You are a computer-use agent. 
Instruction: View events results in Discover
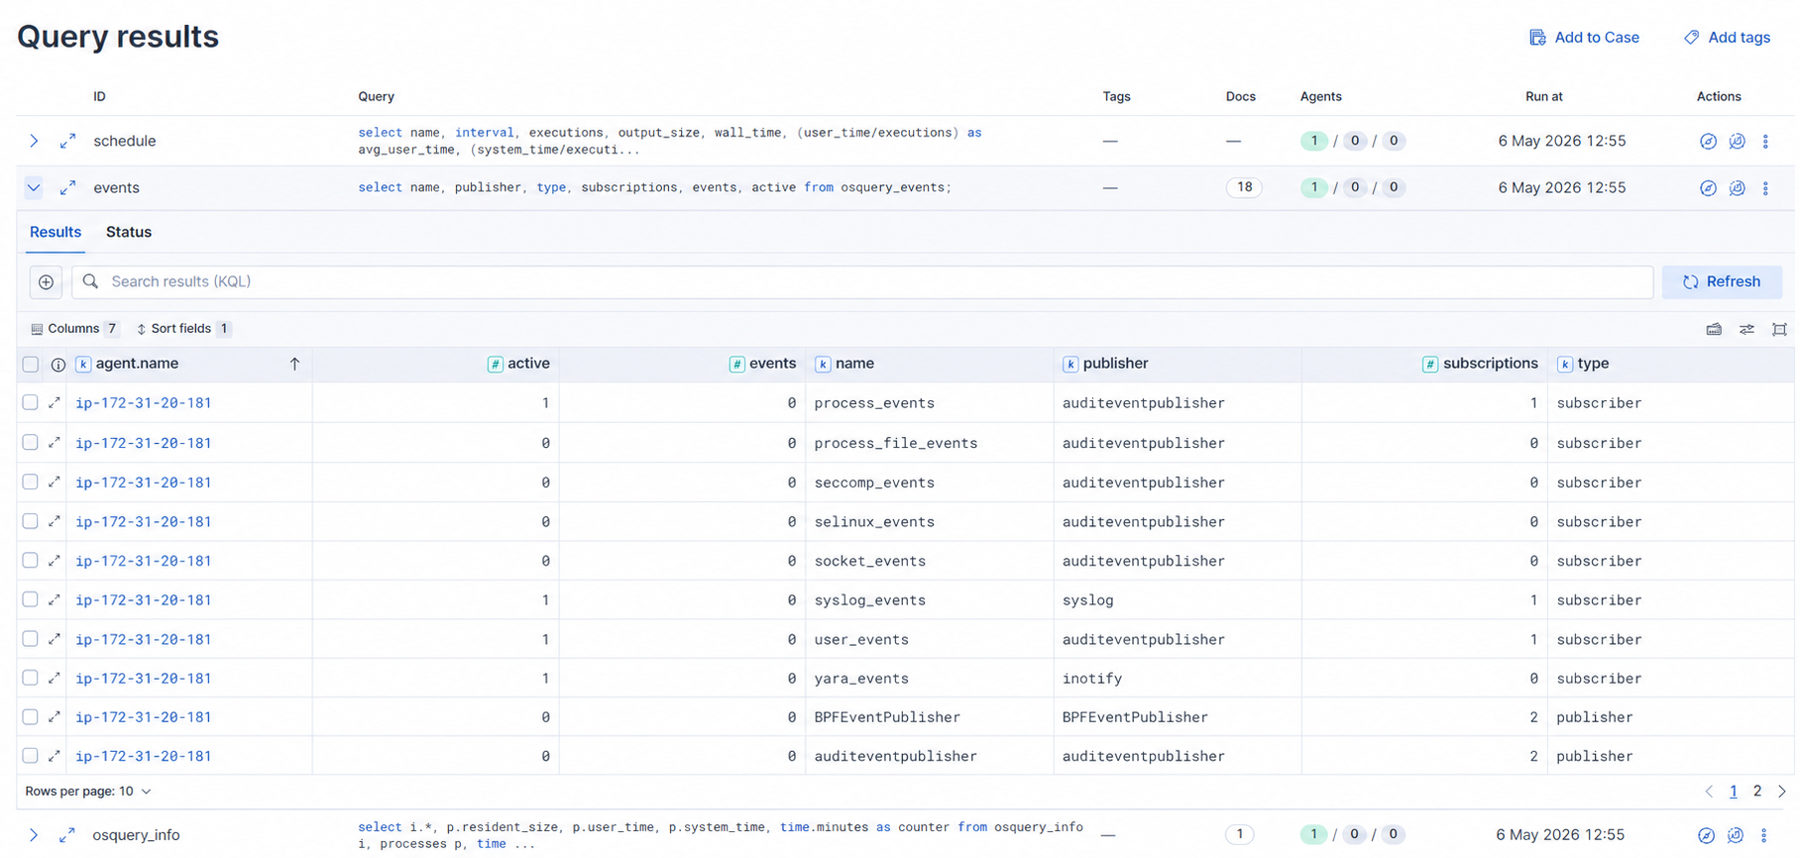[1708, 187]
